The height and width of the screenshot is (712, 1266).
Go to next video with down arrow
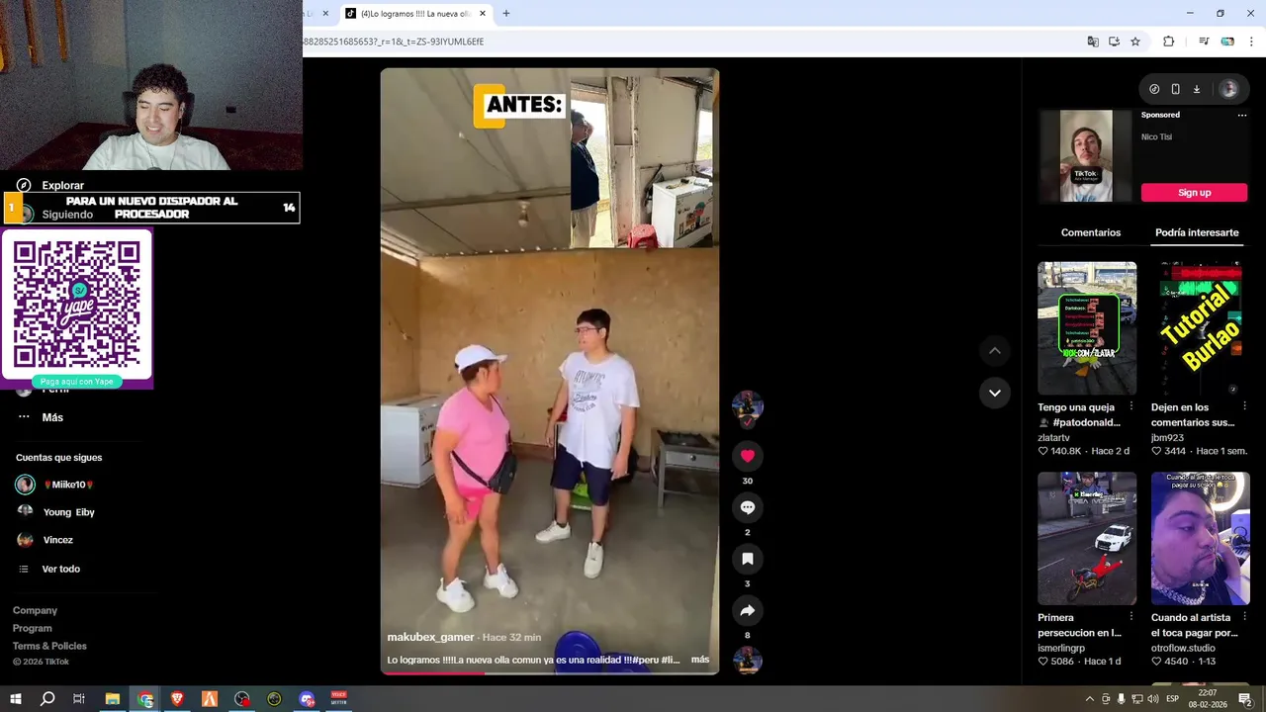tap(995, 393)
